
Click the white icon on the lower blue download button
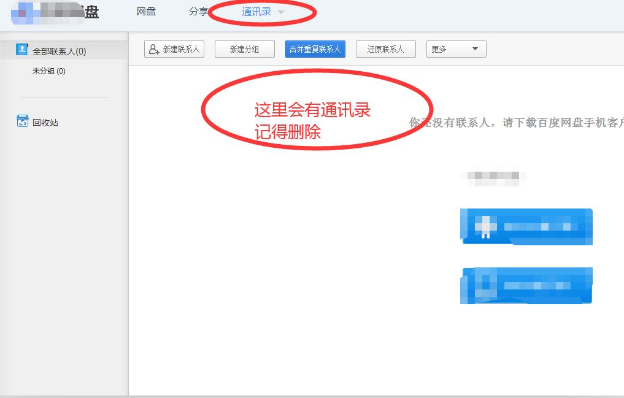(x=485, y=286)
